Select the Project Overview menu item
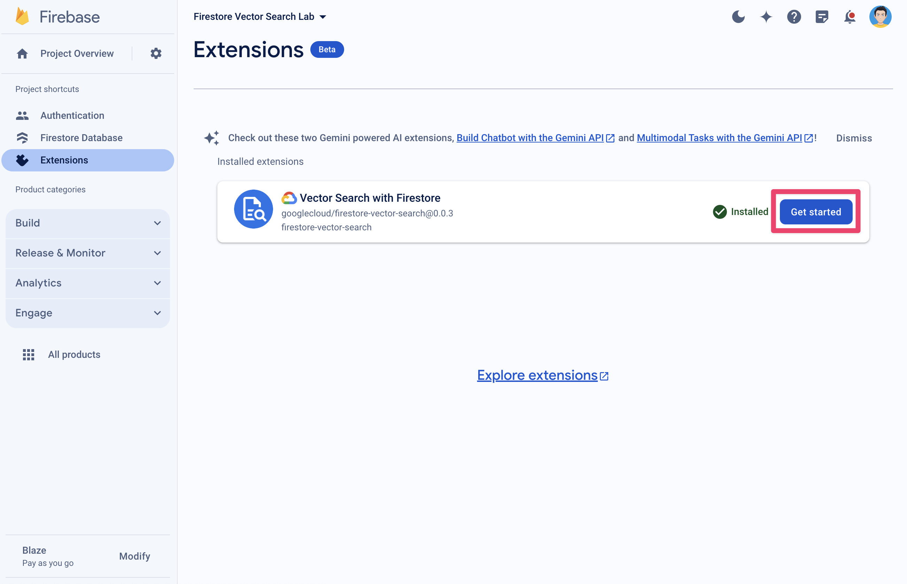 (77, 52)
